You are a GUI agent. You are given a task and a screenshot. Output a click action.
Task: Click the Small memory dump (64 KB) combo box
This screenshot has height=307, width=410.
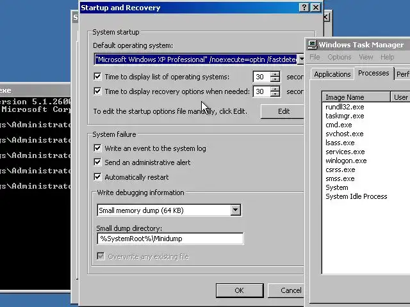169,210
